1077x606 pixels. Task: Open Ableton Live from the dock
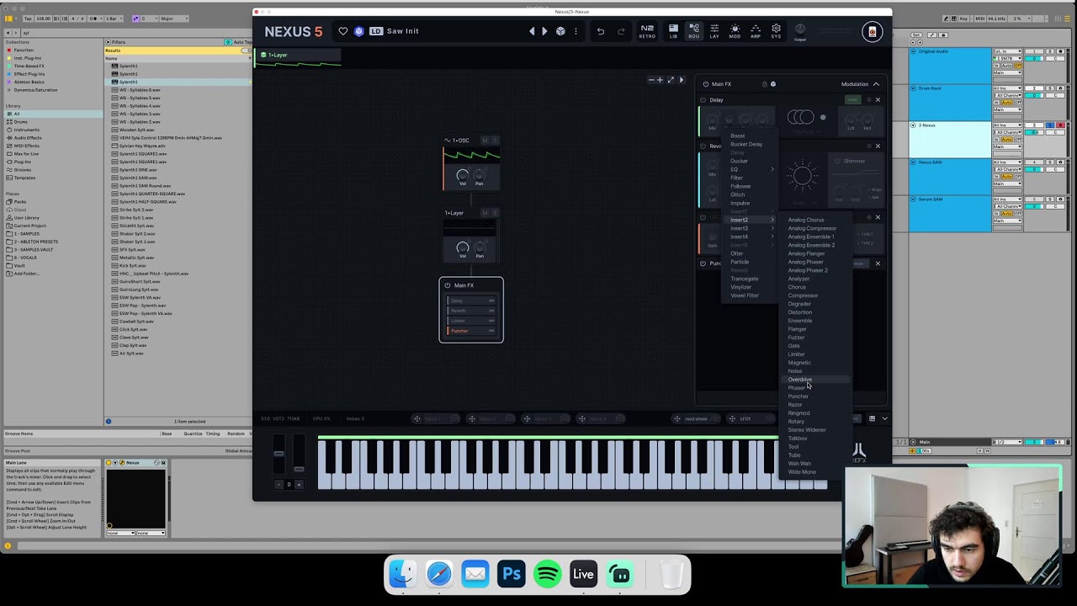click(583, 575)
